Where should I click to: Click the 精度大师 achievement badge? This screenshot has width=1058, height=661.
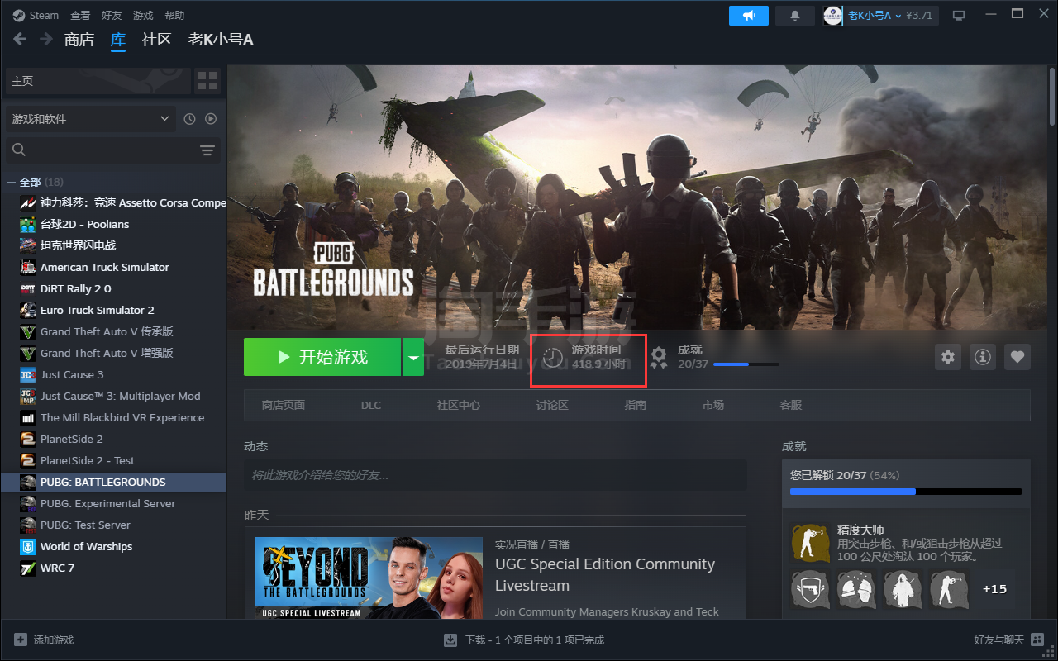pos(810,544)
